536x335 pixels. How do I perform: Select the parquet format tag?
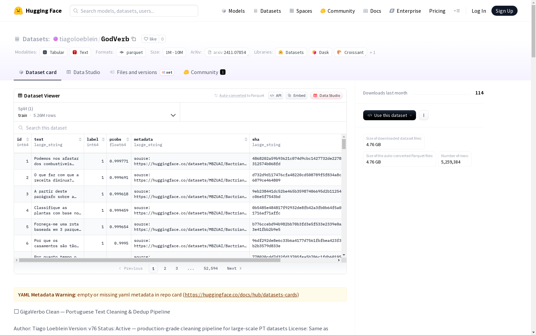tap(131, 52)
